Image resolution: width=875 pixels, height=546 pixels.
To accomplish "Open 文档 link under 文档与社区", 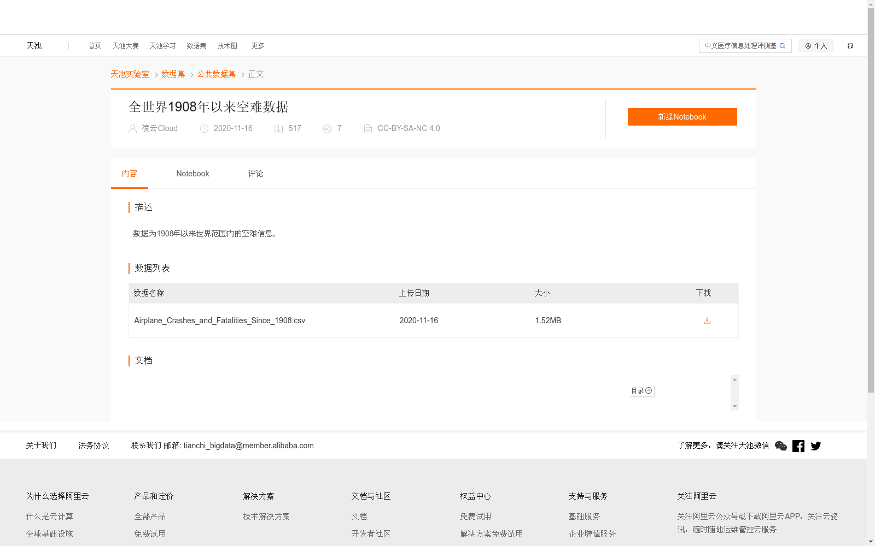I will [x=359, y=517].
